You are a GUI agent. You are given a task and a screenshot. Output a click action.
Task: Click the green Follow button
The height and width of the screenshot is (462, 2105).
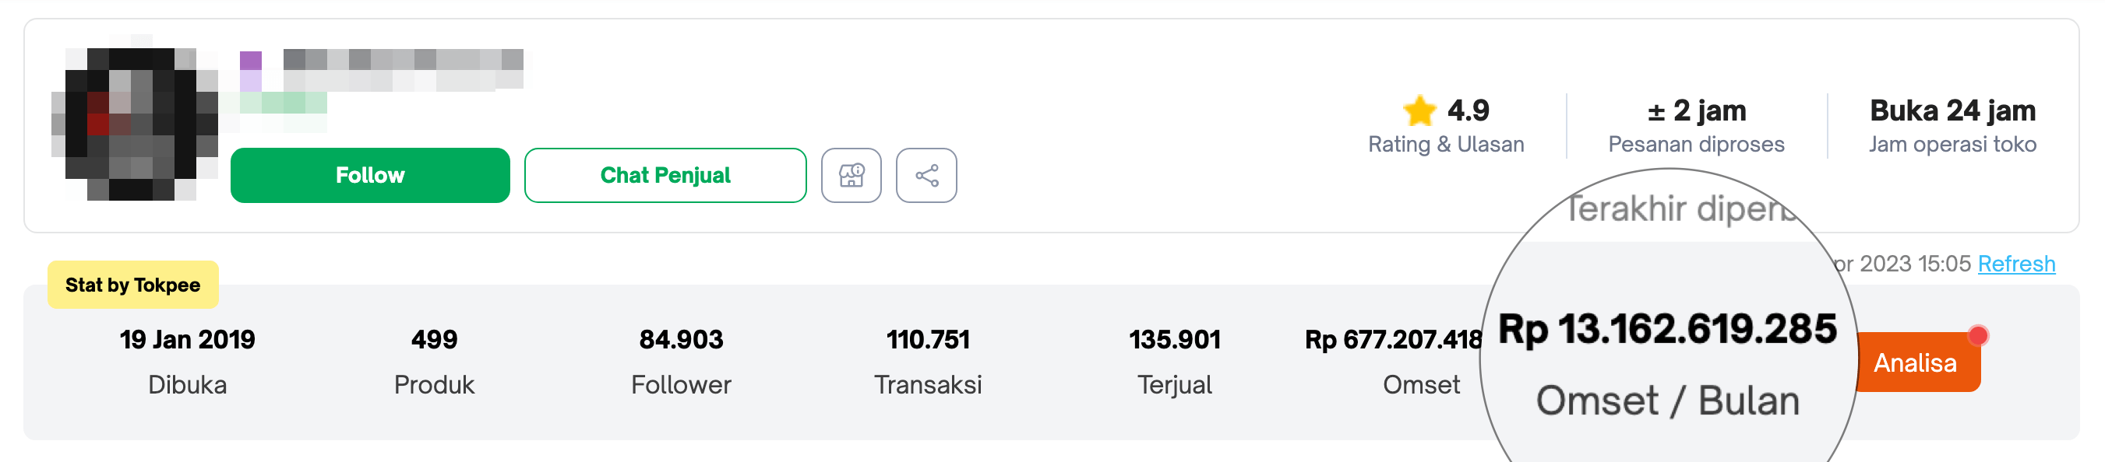[x=370, y=175]
